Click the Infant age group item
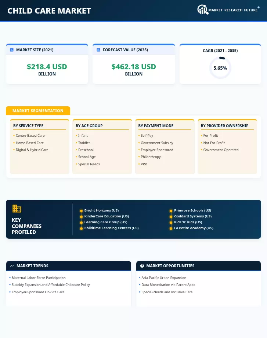The height and width of the screenshot is (338, 267). [83, 136]
